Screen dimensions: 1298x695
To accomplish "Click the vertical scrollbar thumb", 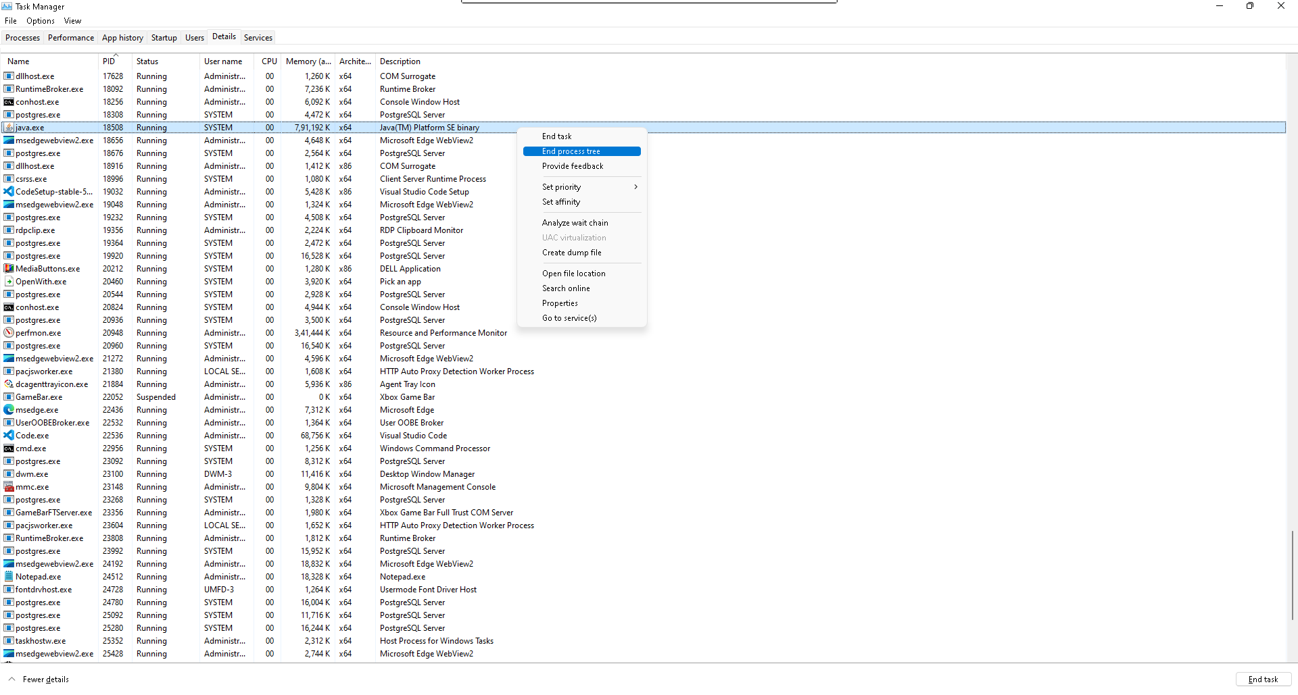I will click(x=1292, y=574).
